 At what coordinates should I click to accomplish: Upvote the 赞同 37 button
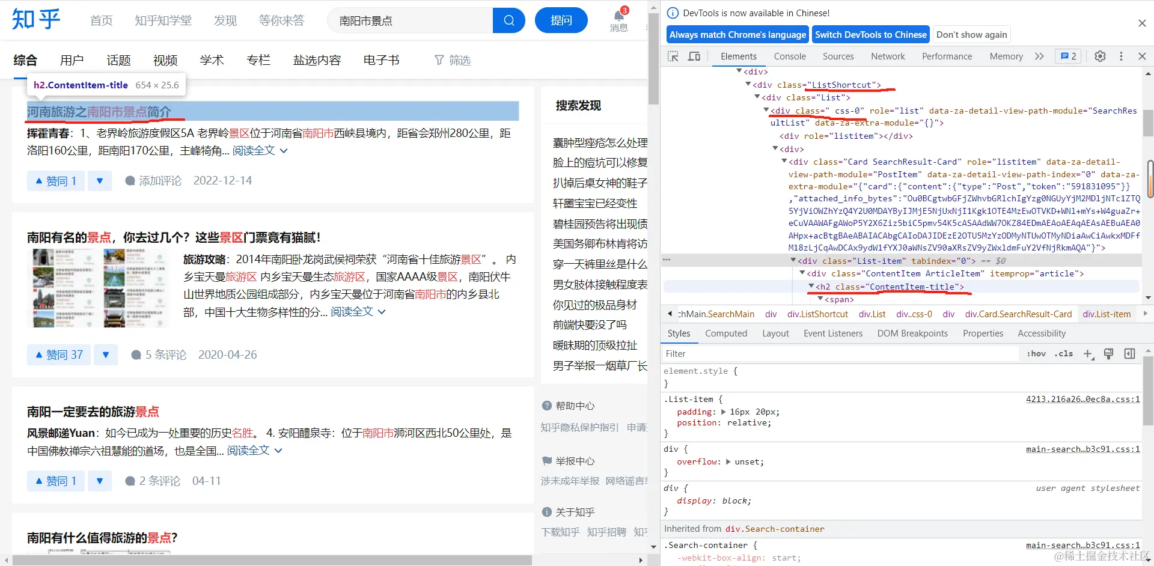(59, 355)
